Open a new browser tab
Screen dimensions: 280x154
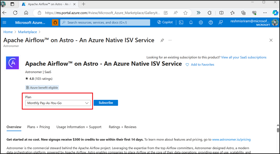pos(84,4)
